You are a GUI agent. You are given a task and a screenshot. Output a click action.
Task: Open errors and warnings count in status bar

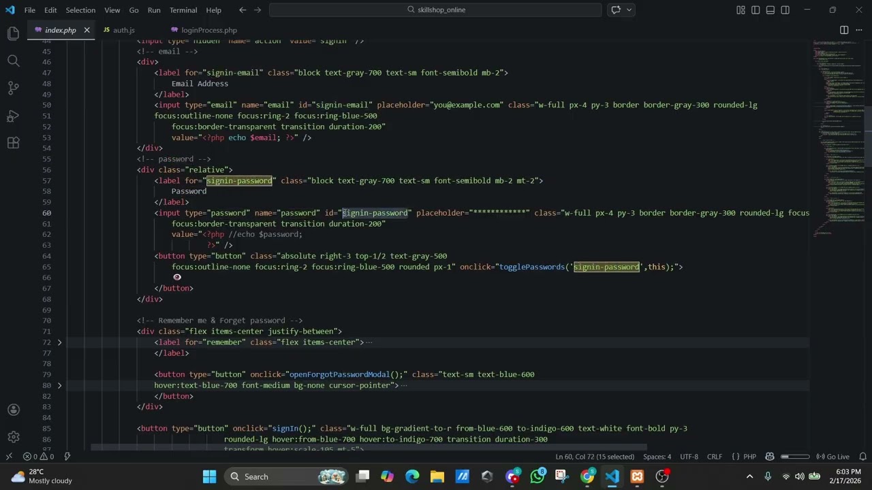(x=39, y=457)
